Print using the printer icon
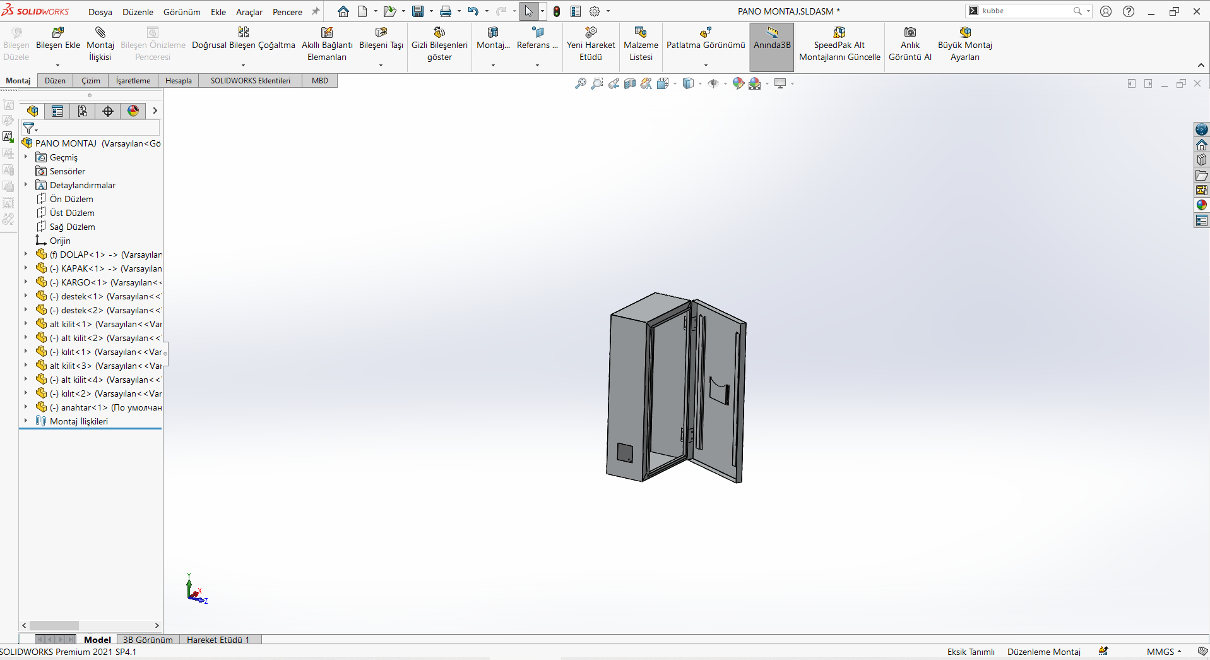 coord(446,11)
